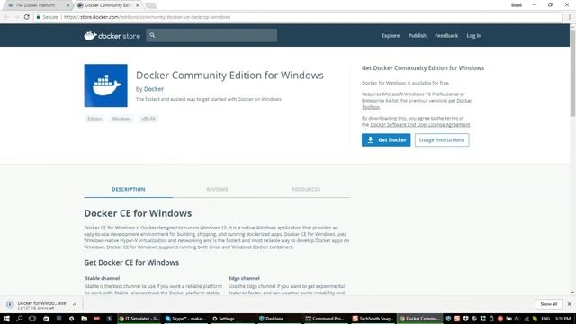Select the Resources tab
Viewport: 576px width, 324px height.
pyautogui.click(x=306, y=190)
